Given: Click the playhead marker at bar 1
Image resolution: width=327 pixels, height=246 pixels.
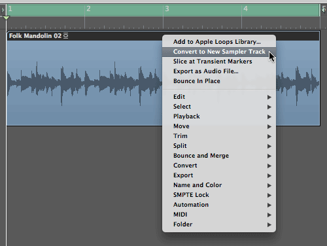Looking at the screenshot, I should [7, 18].
